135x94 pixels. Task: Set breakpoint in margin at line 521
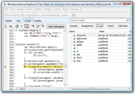[x=5, y=61]
